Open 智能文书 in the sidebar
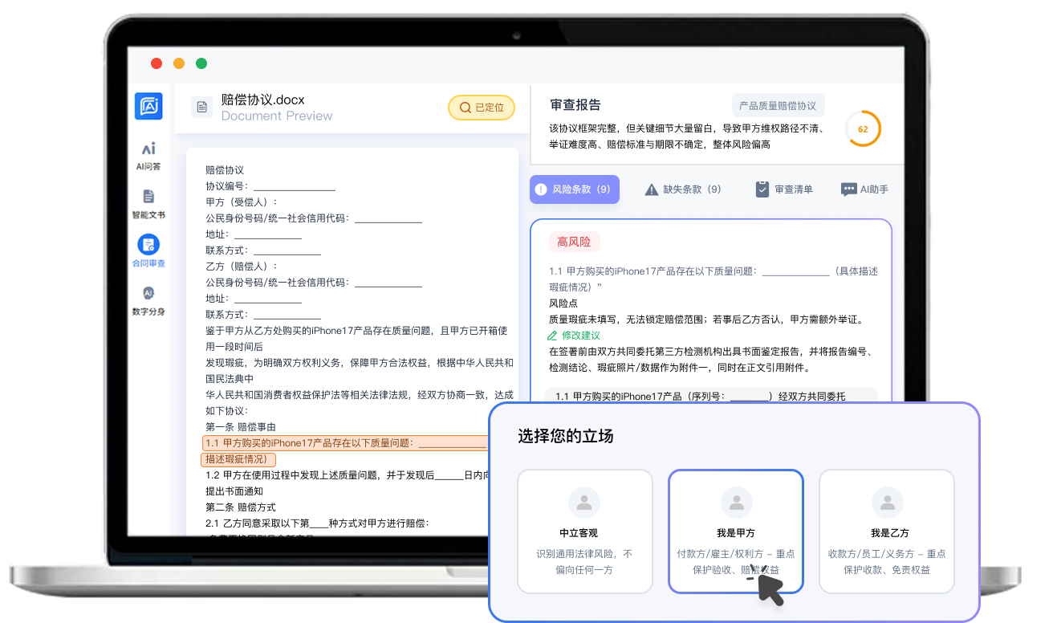 point(148,204)
